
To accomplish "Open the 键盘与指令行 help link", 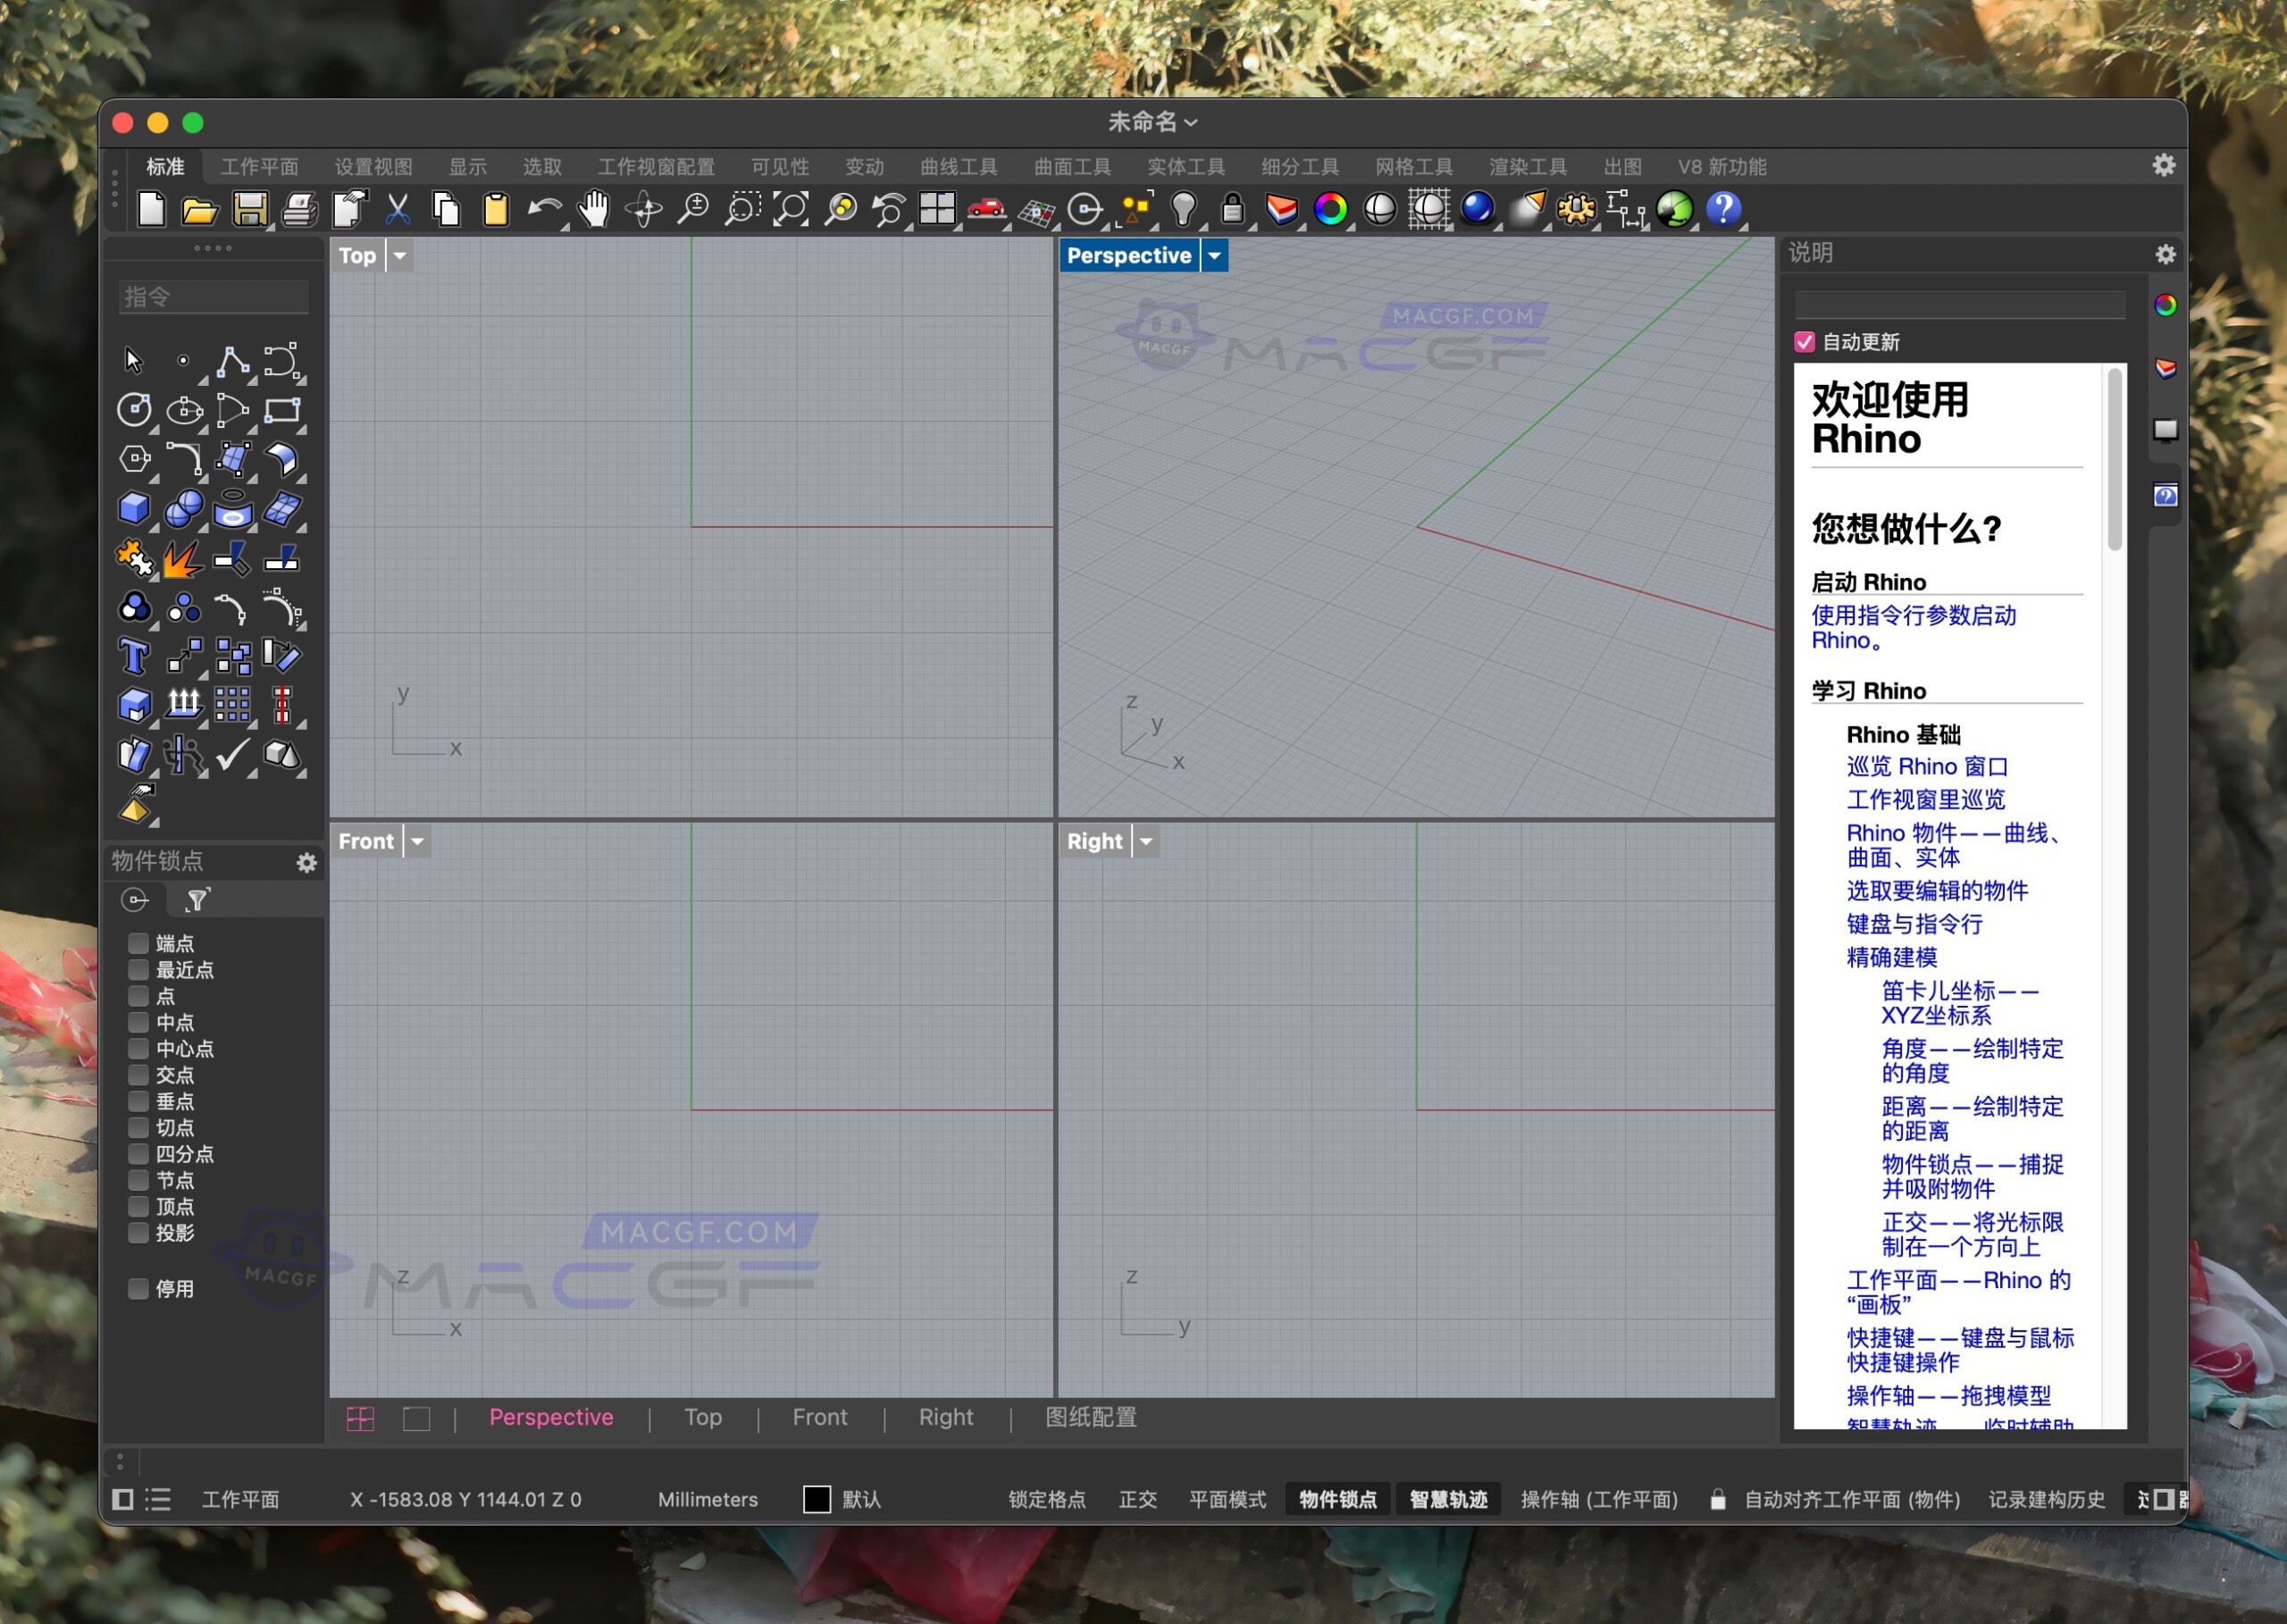I will [1914, 923].
